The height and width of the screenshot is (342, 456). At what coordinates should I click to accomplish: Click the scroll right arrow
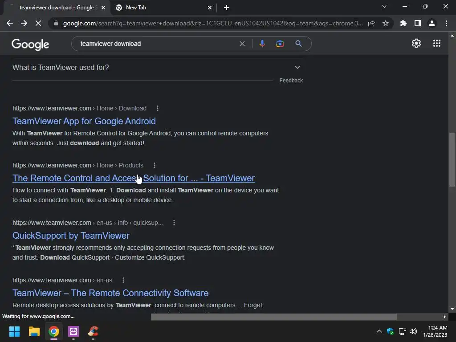click(x=445, y=317)
